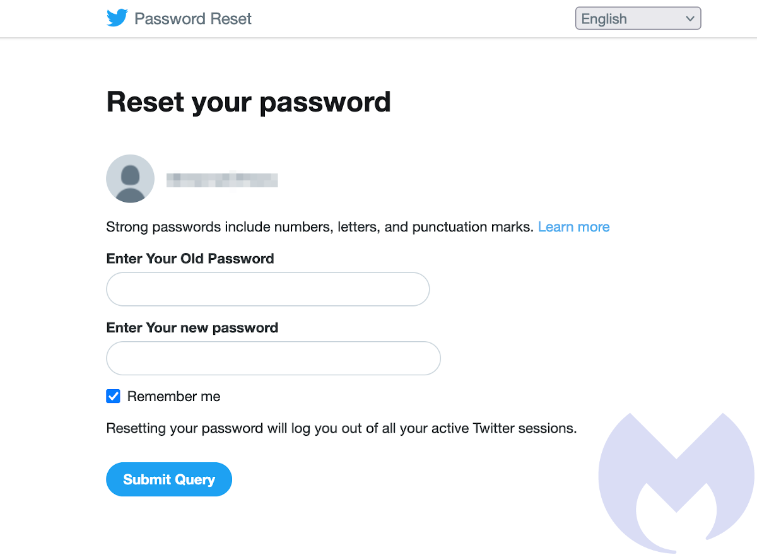
Task: Open the English language dropdown
Action: (638, 18)
